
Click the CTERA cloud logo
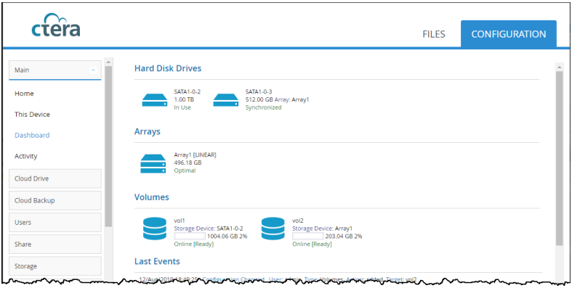coord(56,25)
